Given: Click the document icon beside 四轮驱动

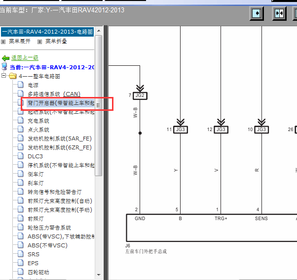Looking at the screenshot, I should pos(21,272).
